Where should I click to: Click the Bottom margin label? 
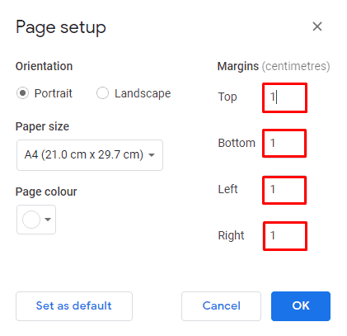click(x=237, y=143)
